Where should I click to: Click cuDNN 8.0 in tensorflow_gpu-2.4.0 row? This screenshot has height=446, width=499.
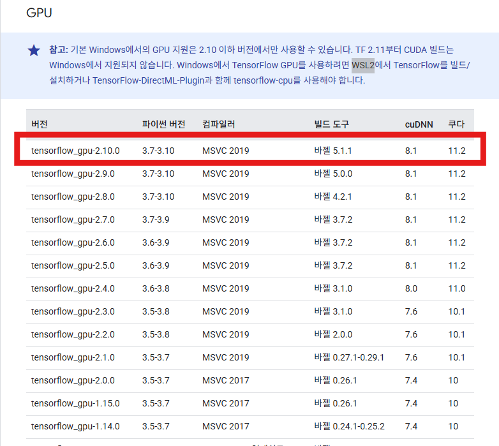pos(411,288)
